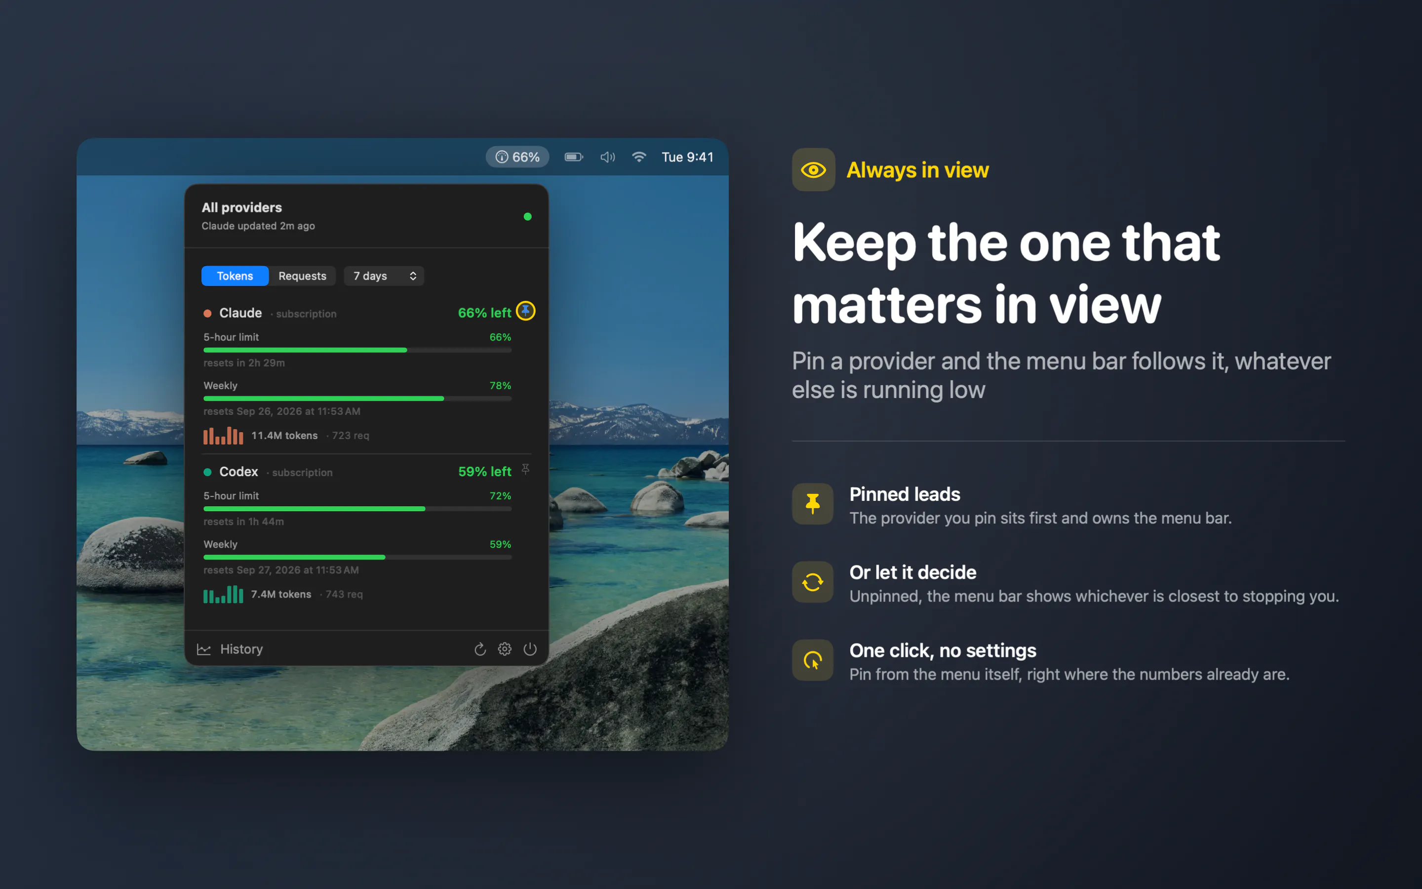Viewport: 1422px width, 889px height.
Task: Open the Wi-Fi menu bar icon
Action: (x=639, y=157)
